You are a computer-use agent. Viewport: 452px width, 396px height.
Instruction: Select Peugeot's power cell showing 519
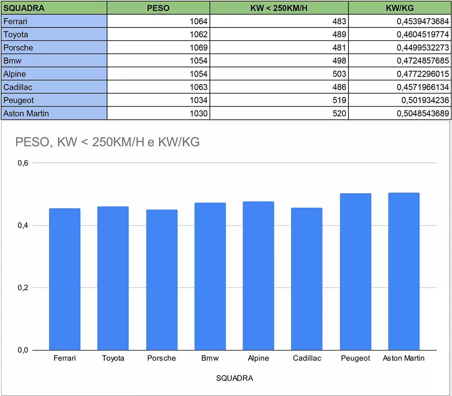(279, 100)
